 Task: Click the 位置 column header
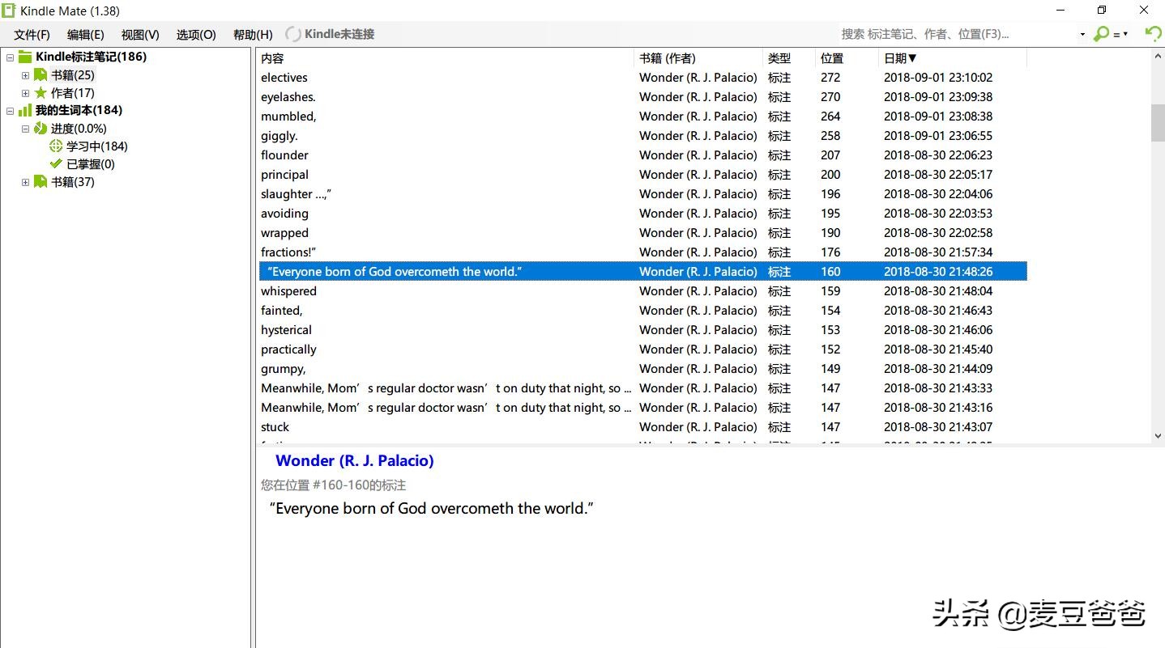[x=831, y=58]
